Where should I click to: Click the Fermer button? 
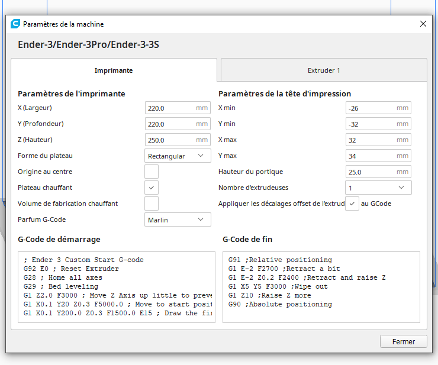click(403, 341)
